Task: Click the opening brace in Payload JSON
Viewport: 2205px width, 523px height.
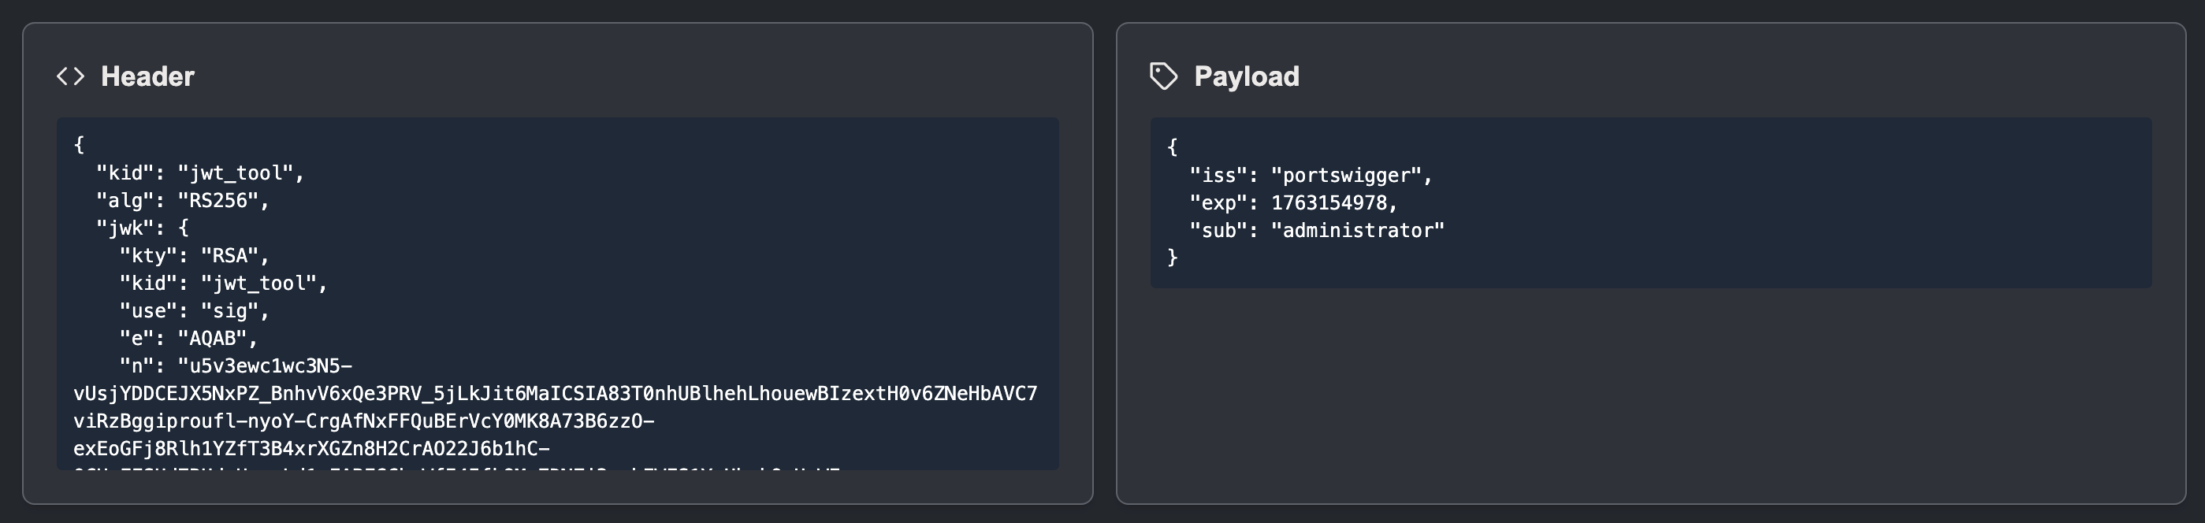Action: click(1173, 147)
